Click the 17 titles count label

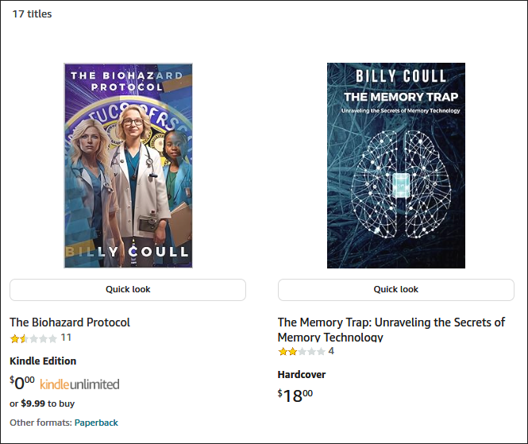pos(32,14)
